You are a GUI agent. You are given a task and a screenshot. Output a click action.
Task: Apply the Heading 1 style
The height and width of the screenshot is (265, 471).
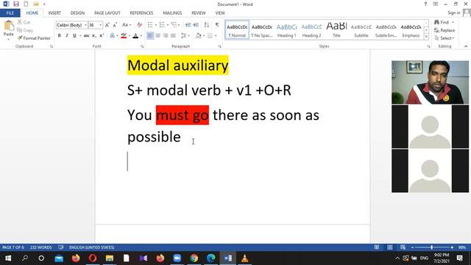tap(286, 30)
